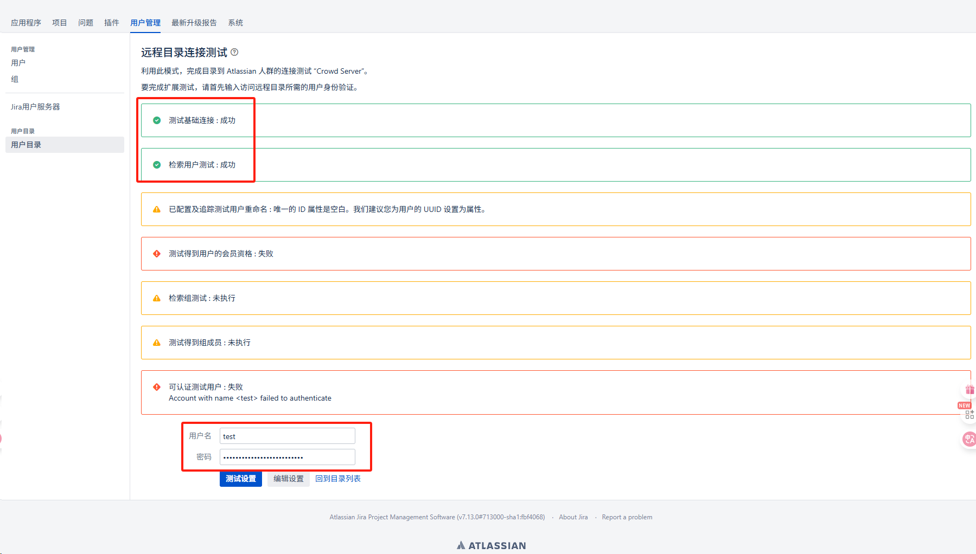The image size is (976, 554).
Task: Follow the 回到目录列表 link
Action: click(338, 479)
